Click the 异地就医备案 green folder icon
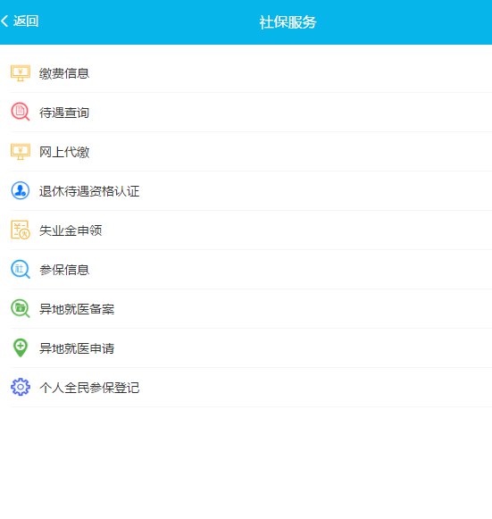This screenshot has width=492, height=519. pyautogui.click(x=21, y=308)
